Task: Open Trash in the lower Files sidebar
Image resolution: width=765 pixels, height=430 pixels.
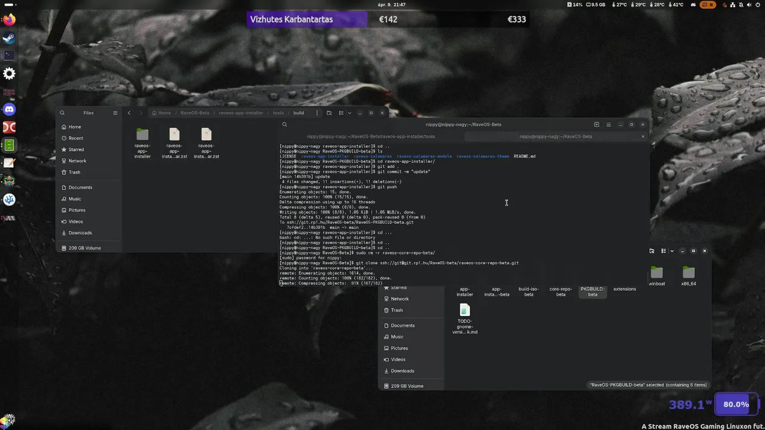Action: [x=412, y=311]
